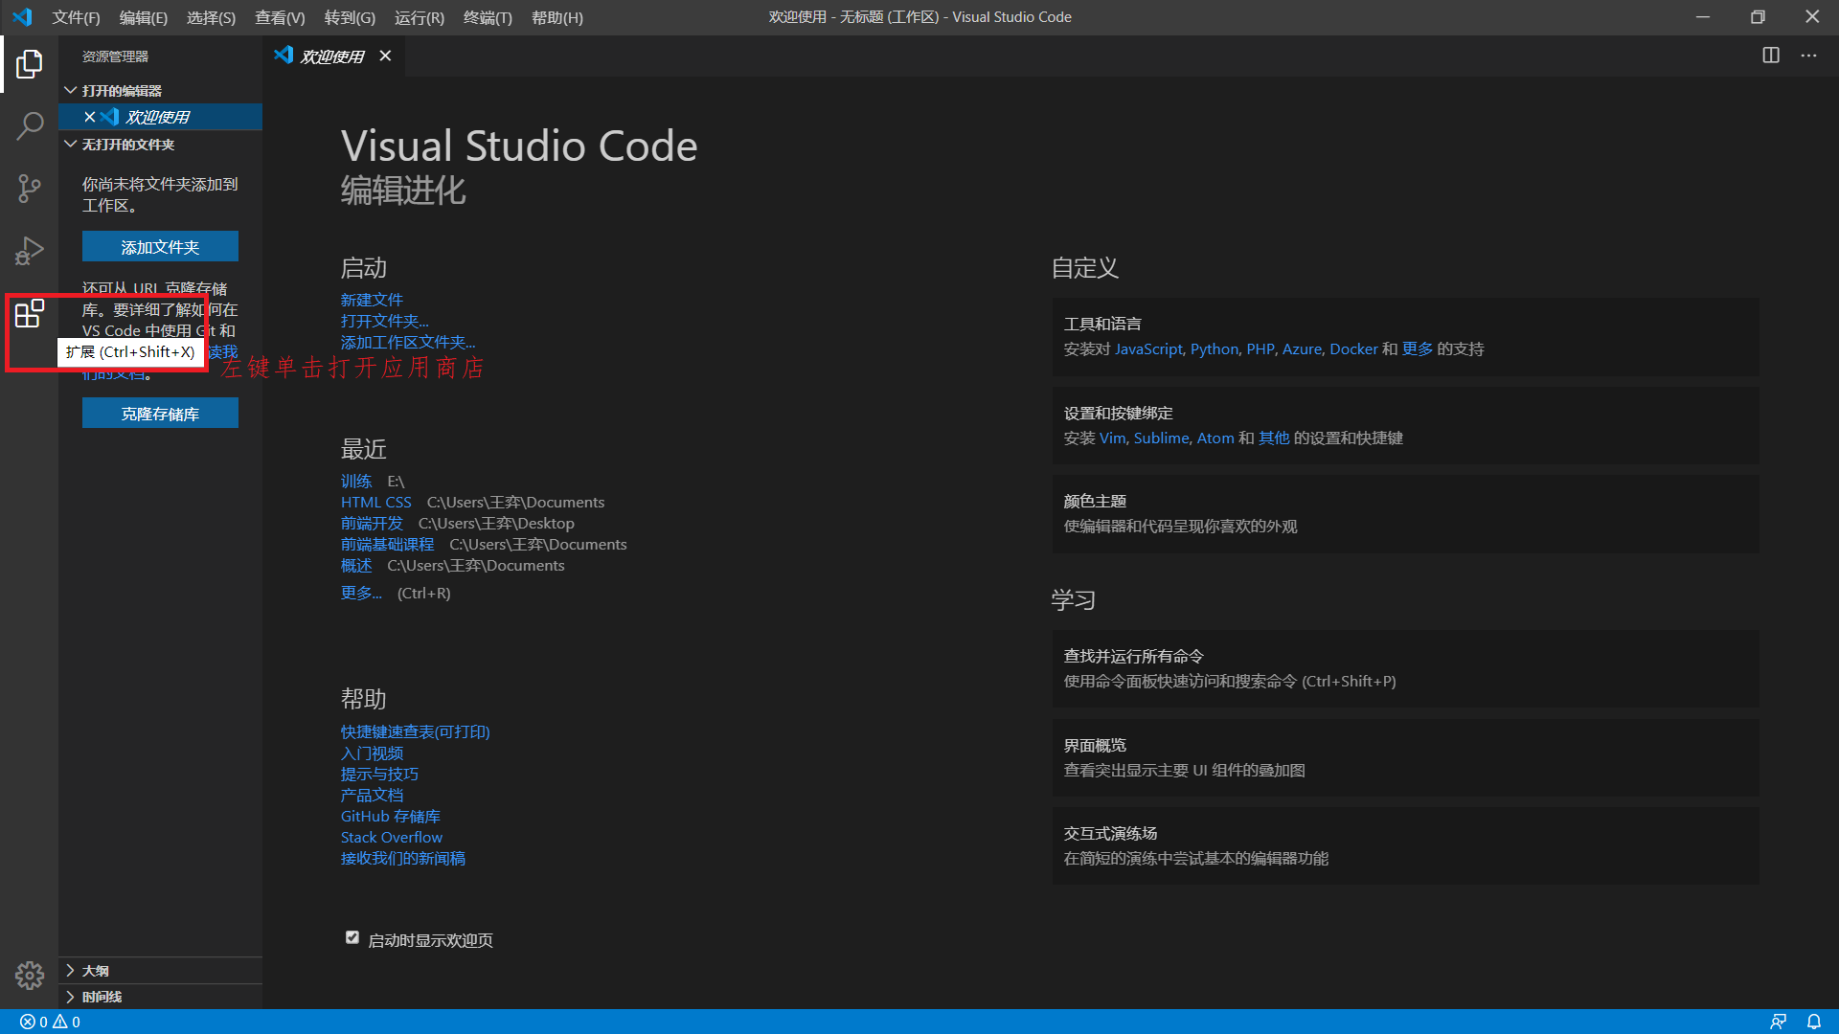The height and width of the screenshot is (1034, 1839).
Task: Open the Run and Debug icon
Action: pos(29,251)
